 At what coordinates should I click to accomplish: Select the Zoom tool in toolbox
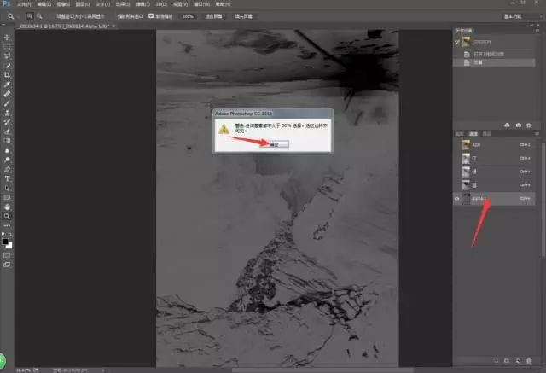[x=8, y=217]
